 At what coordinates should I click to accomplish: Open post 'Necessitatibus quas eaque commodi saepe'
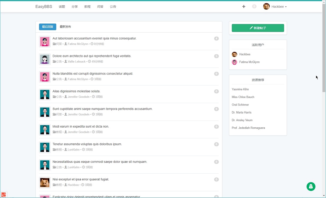click(x=100, y=162)
